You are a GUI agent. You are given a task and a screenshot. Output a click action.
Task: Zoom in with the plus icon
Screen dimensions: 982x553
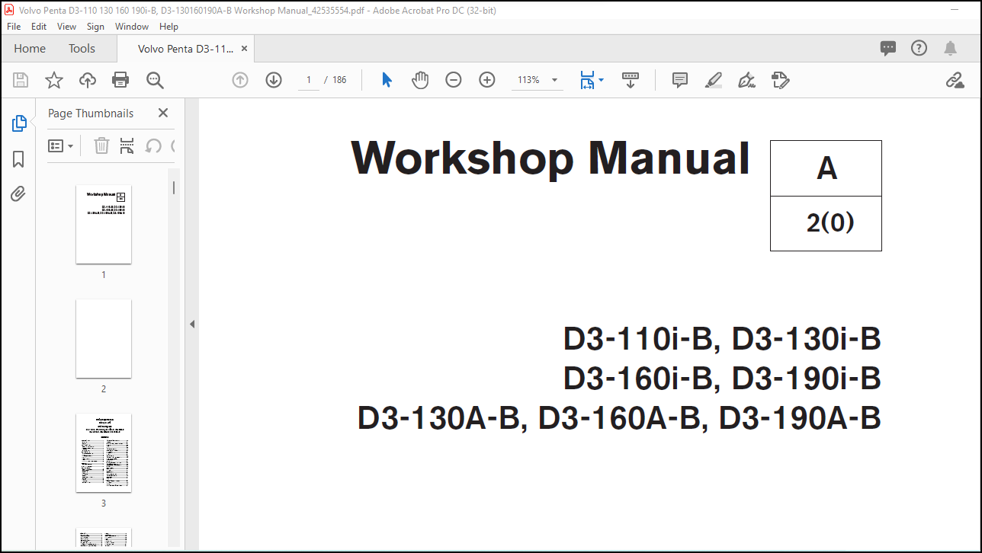pyautogui.click(x=487, y=80)
